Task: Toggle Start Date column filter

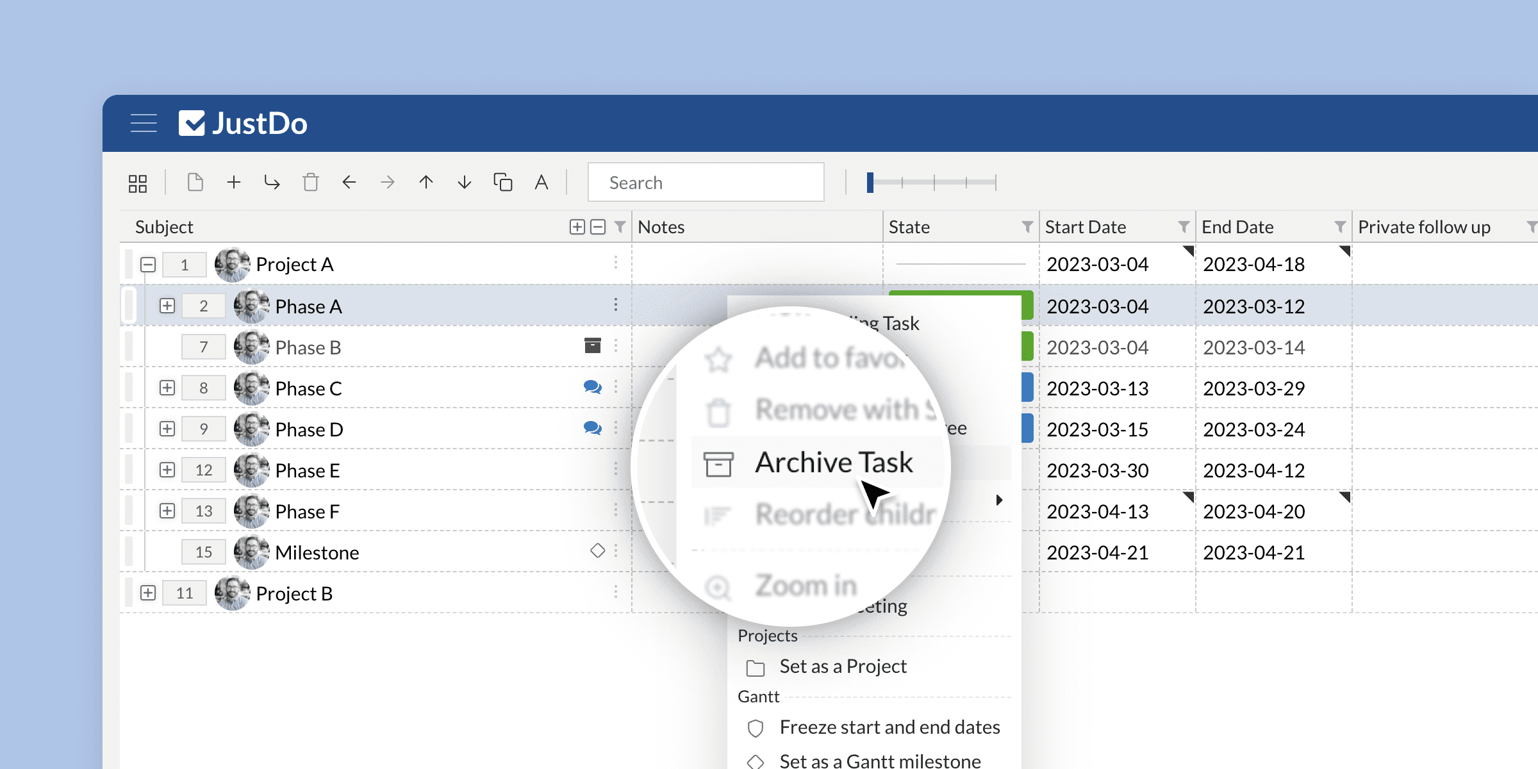Action: [1178, 227]
